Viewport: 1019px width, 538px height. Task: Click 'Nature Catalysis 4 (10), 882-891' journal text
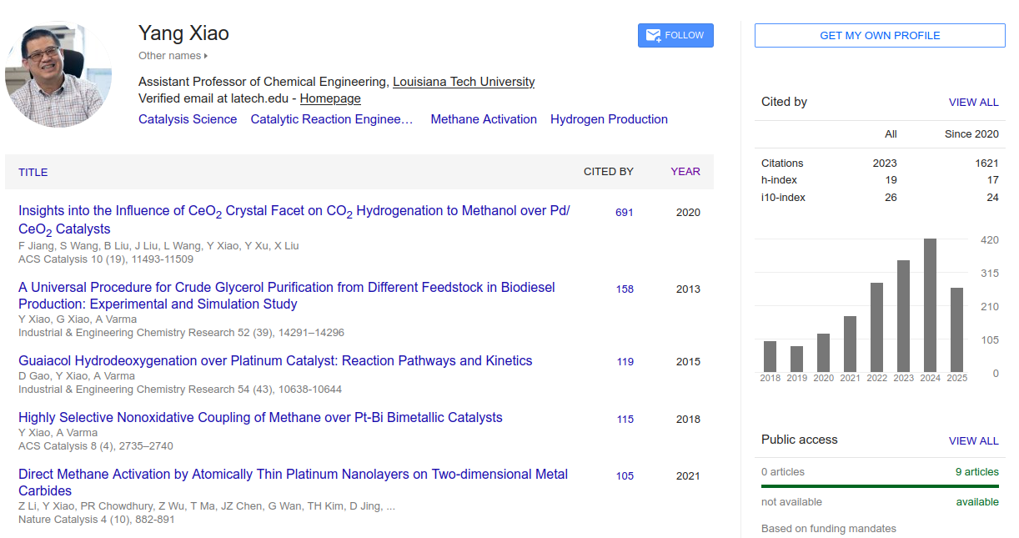pyautogui.click(x=97, y=520)
